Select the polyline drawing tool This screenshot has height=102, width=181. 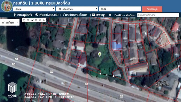[x=32, y=20]
